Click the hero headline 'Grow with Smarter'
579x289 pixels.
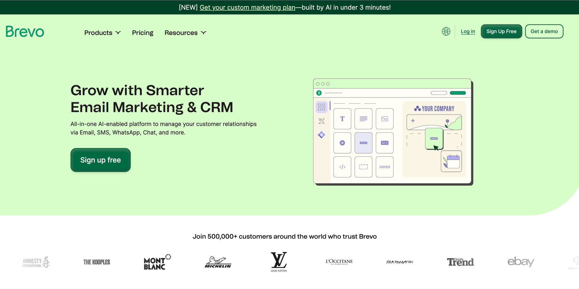(137, 90)
